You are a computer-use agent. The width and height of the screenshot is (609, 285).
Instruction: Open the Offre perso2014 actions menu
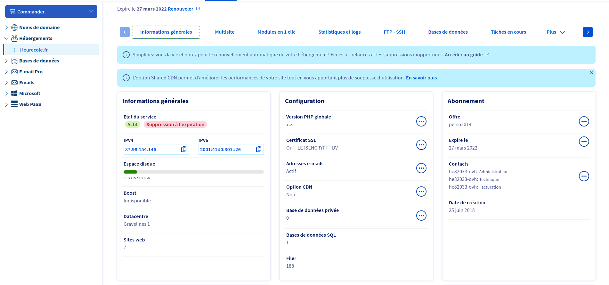[584, 121]
